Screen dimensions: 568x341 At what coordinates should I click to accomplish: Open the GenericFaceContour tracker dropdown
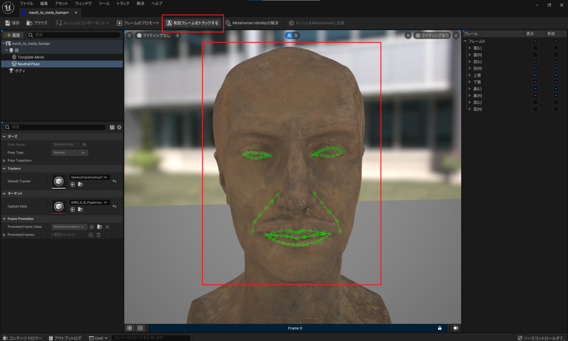(x=89, y=177)
